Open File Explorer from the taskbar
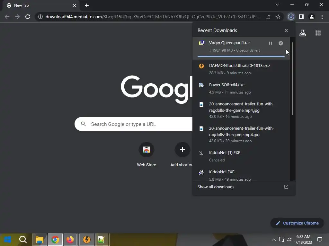The width and height of the screenshot is (329, 246). pos(40,240)
